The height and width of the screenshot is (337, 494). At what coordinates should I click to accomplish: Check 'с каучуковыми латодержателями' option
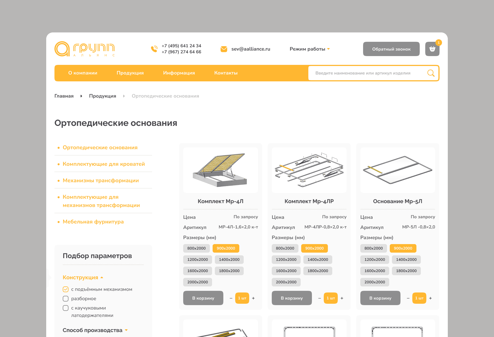coord(65,308)
